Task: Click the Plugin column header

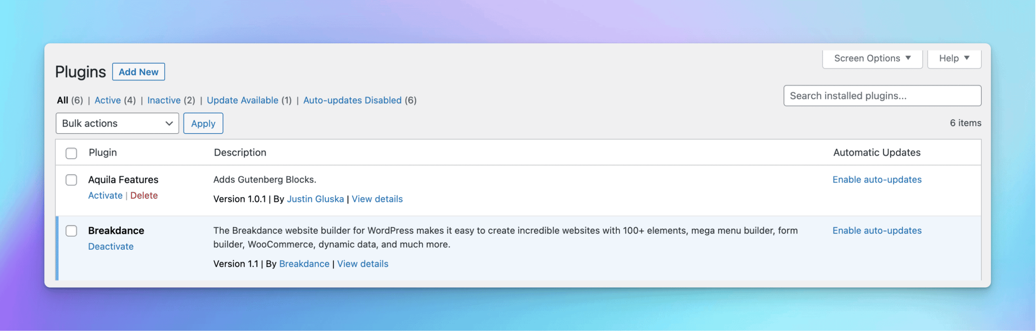Action: pyautogui.click(x=103, y=153)
